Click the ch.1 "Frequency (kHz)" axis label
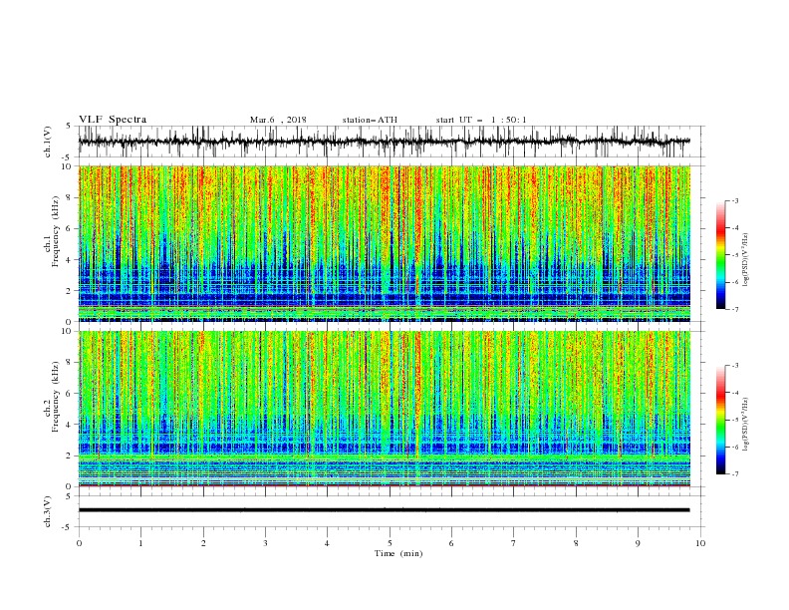The height and width of the screenshot is (610, 789). (x=55, y=232)
